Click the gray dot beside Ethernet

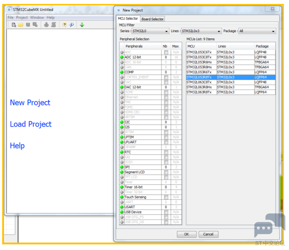point(122,97)
